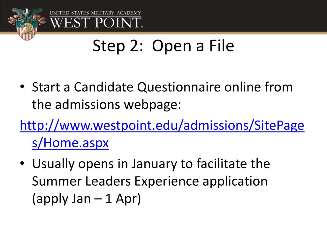Click the eagle atop the crest
Screen dimensions: 327x245
27,14
